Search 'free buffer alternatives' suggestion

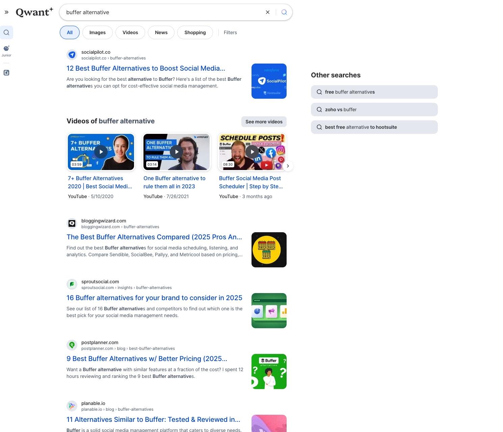pyautogui.click(x=374, y=92)
